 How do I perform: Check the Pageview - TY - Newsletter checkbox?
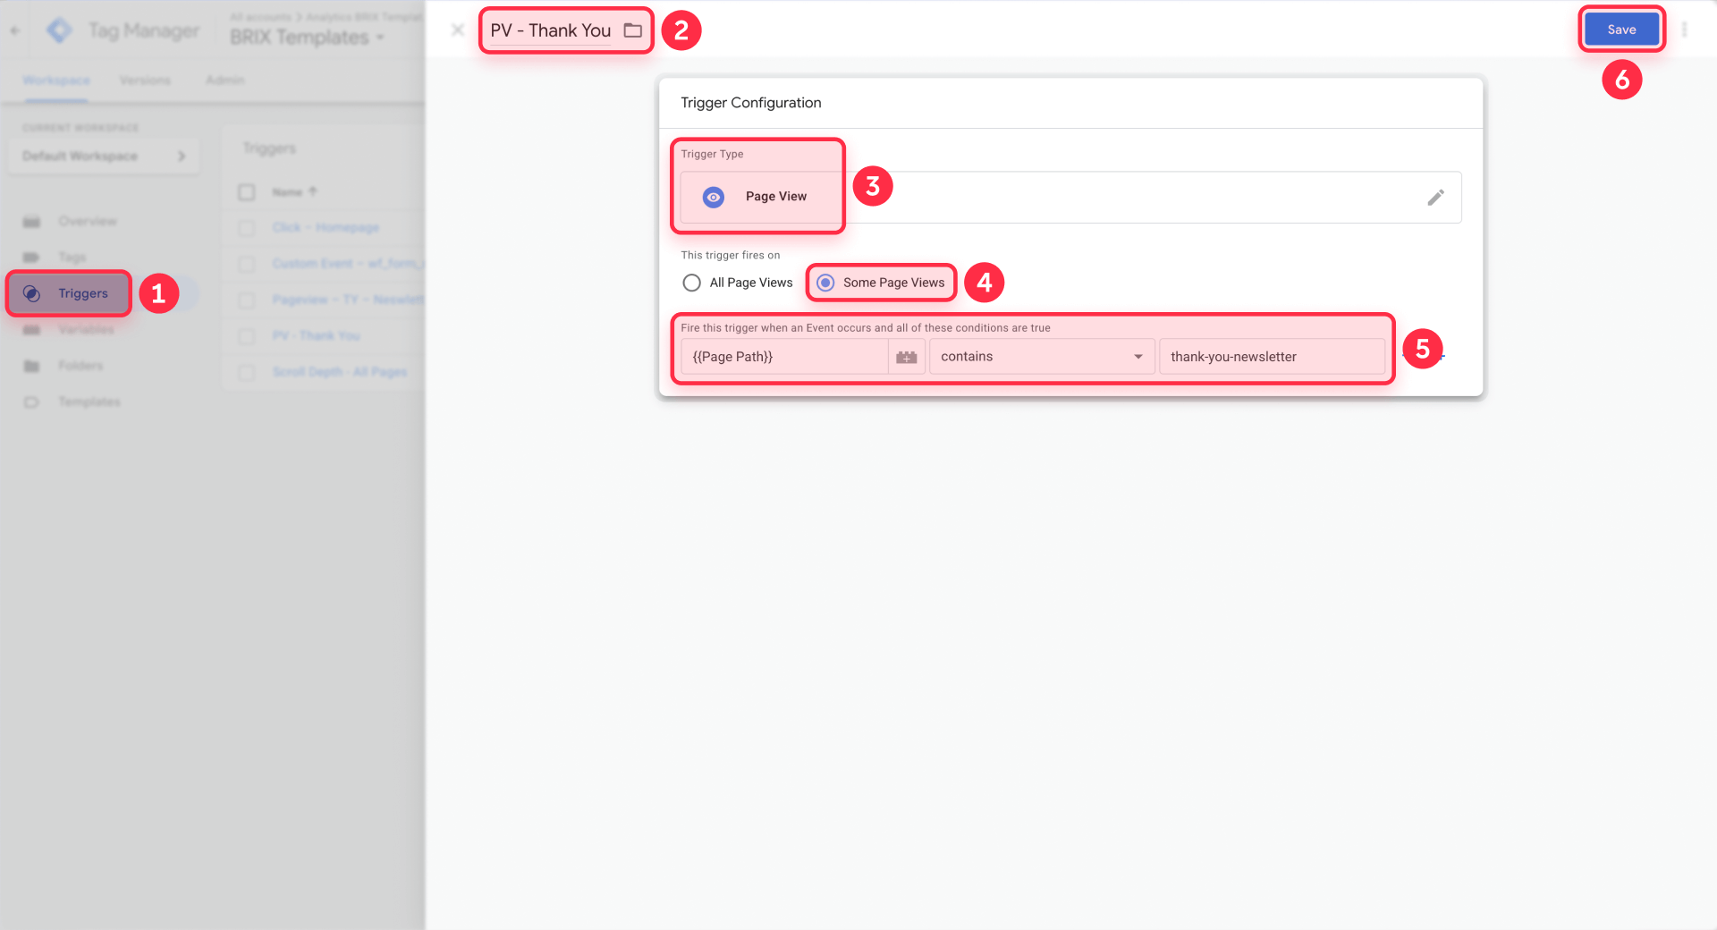coord(247,300)
